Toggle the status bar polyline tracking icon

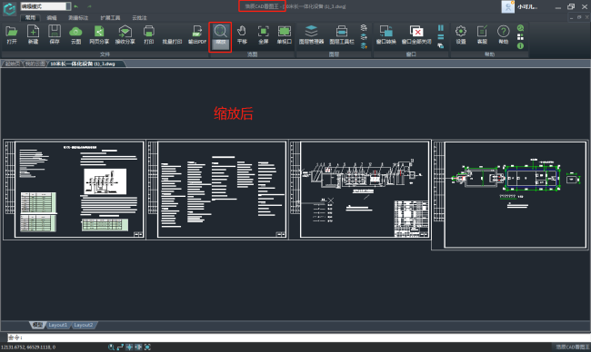tap(120, 347)
